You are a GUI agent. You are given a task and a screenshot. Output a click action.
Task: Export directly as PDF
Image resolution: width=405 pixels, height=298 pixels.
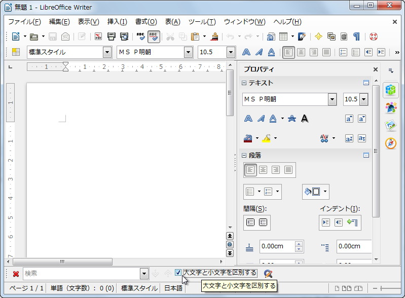98,36
